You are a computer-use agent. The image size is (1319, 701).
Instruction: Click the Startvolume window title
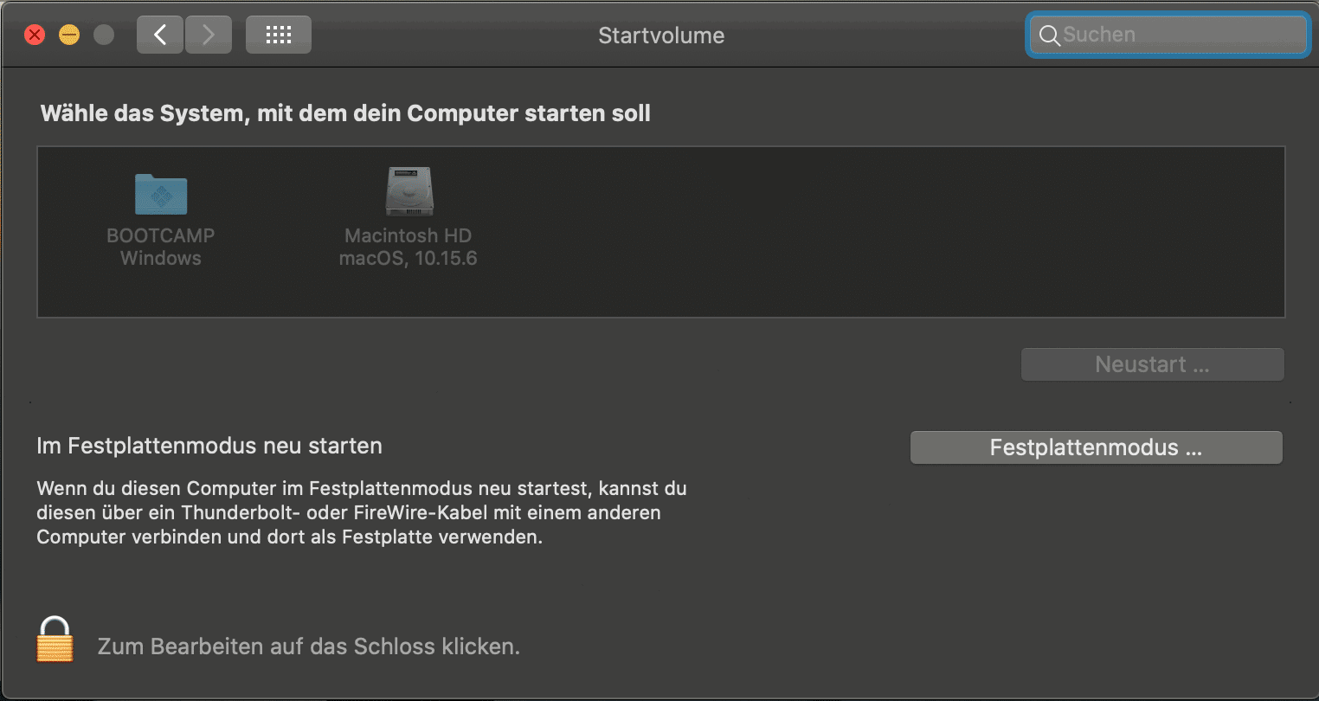661,35
